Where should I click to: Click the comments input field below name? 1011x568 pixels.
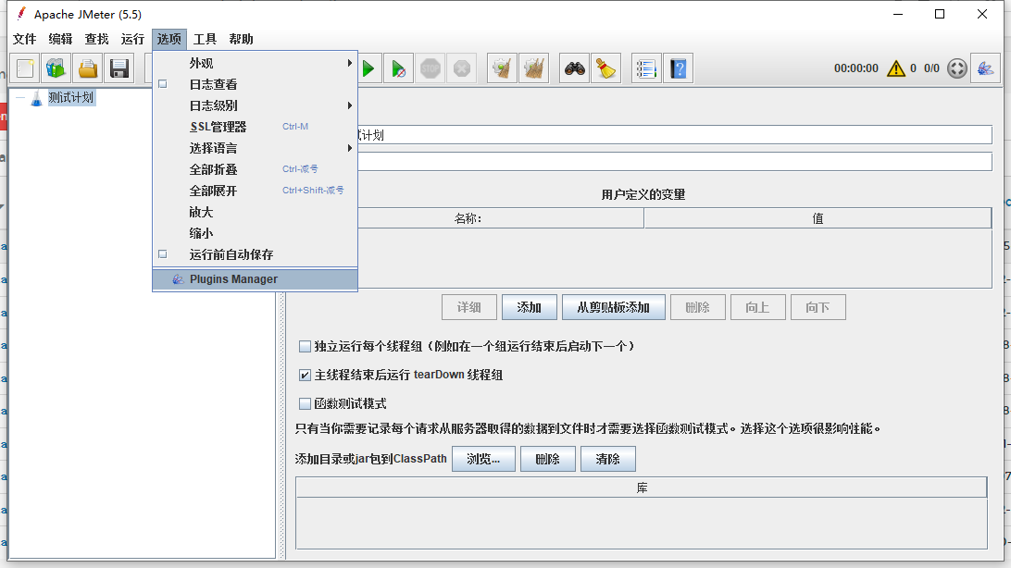[674, 162]
